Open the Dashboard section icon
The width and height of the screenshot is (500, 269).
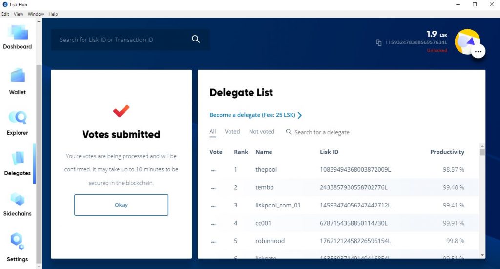18,33
